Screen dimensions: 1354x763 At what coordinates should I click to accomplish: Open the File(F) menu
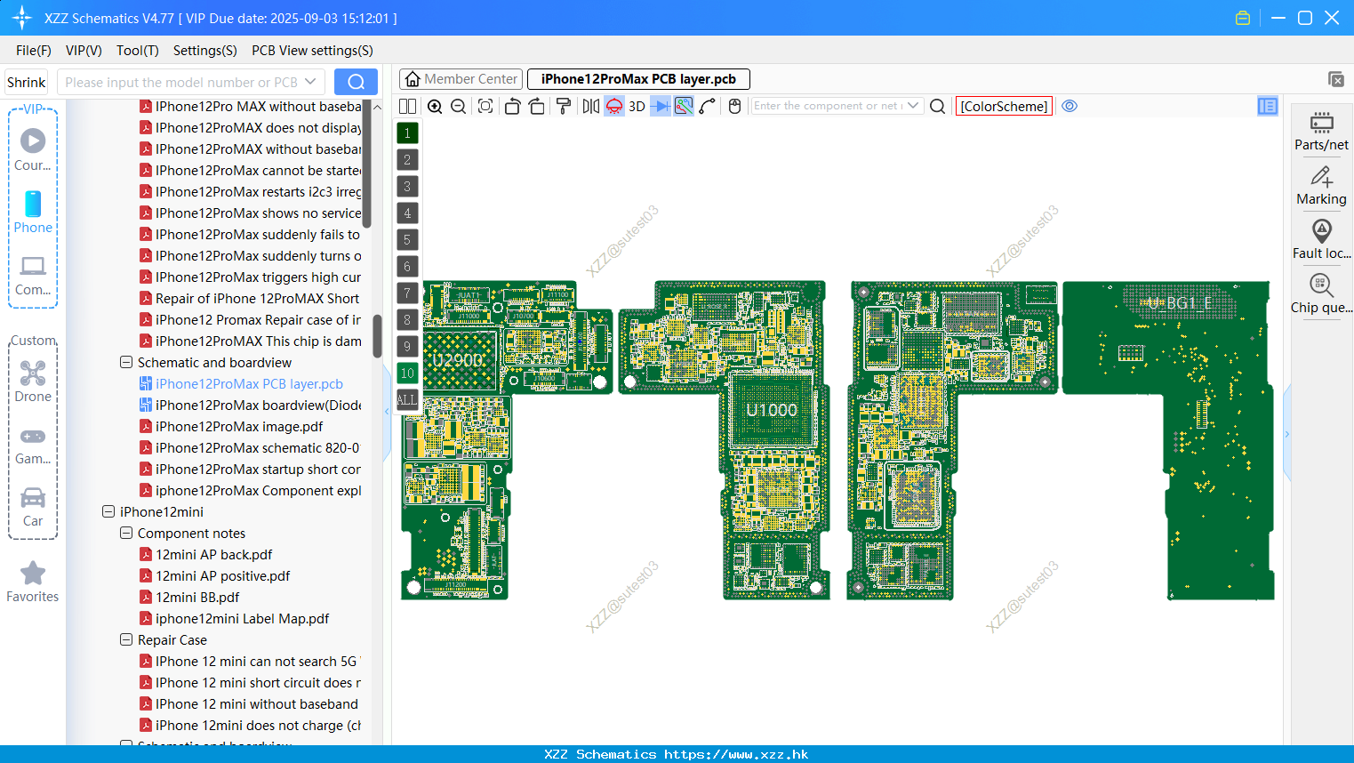(34, 51)
